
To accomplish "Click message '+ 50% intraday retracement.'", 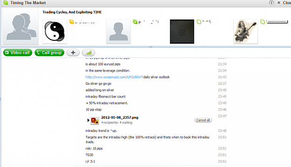I will (107, 103).
